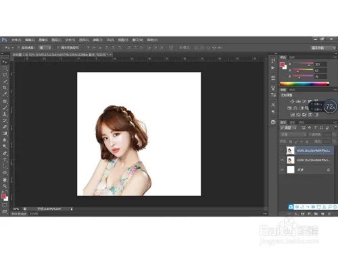
Task: Add Brightness/Contrast adjustment icon
Action: (x=292, y=101)
